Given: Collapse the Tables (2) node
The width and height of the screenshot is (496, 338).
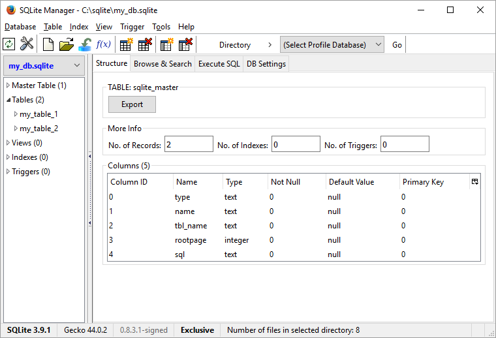Looking at the screenshot, I should (8, 100).
